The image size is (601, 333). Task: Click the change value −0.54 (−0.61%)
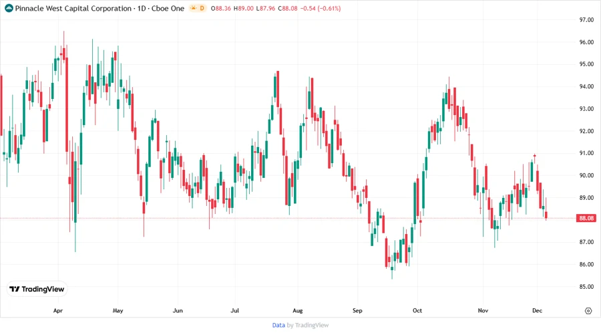click(x=321, y=8)
